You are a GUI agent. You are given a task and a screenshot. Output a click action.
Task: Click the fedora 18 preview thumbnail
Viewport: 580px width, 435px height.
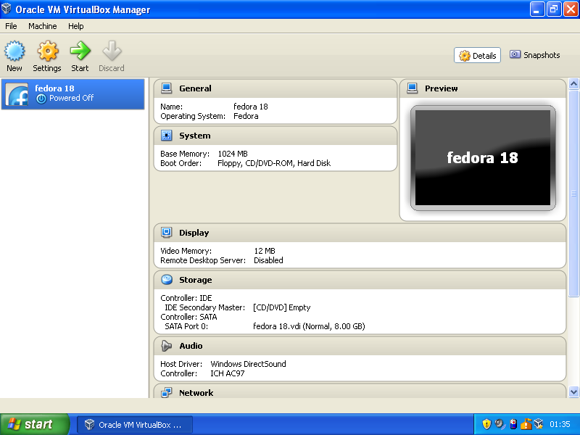[x=483, y=157]
